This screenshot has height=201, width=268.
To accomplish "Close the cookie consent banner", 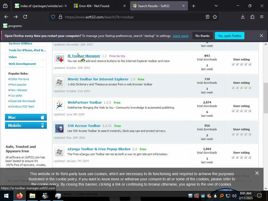I will pyautogui.click(x=257, y=173).
